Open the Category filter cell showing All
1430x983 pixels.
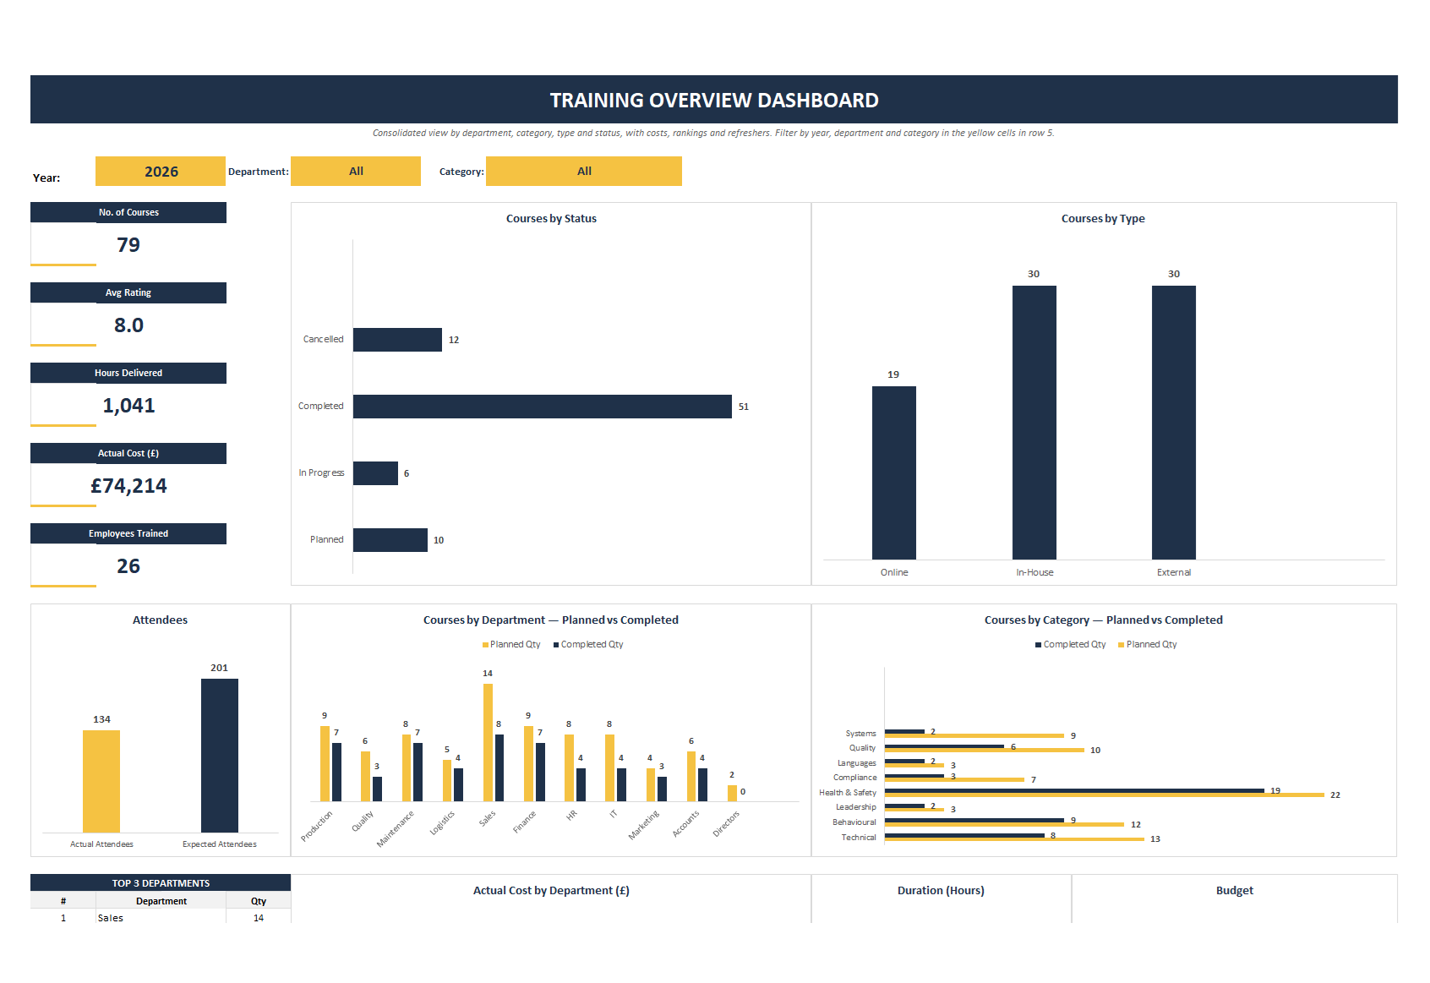coord(584,171)
